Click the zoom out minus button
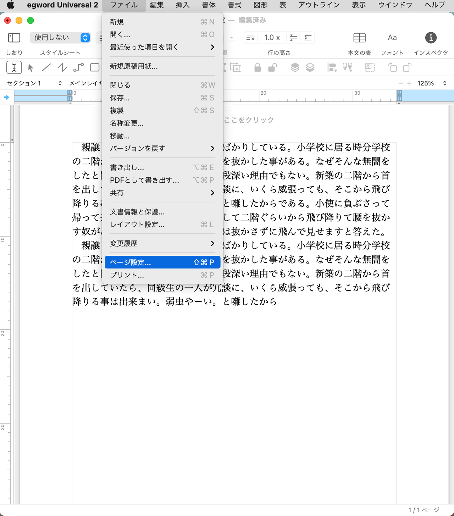This screenshot has height=516, width=454. (x=401, y=83)
